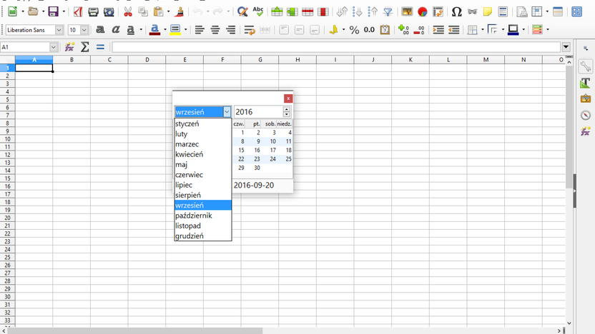Cut selection with the scissors icon

pyautogui.click(x=128, y=11)
